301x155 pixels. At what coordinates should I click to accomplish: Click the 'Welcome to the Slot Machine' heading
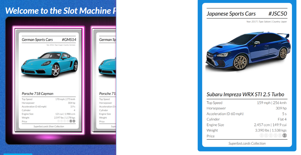point(61,10)
